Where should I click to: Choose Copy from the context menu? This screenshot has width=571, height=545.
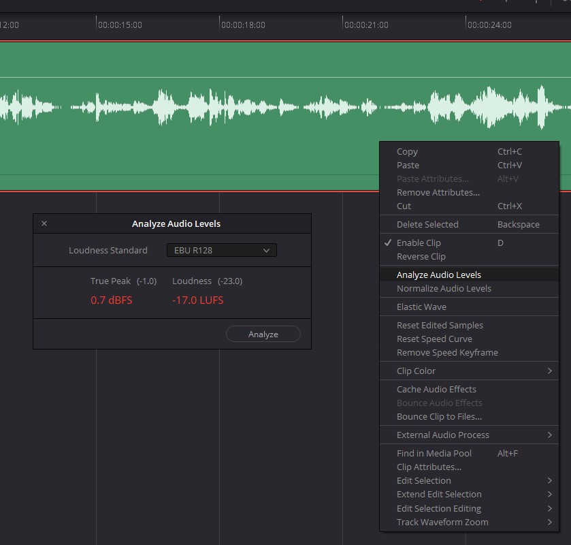point(469,151)
